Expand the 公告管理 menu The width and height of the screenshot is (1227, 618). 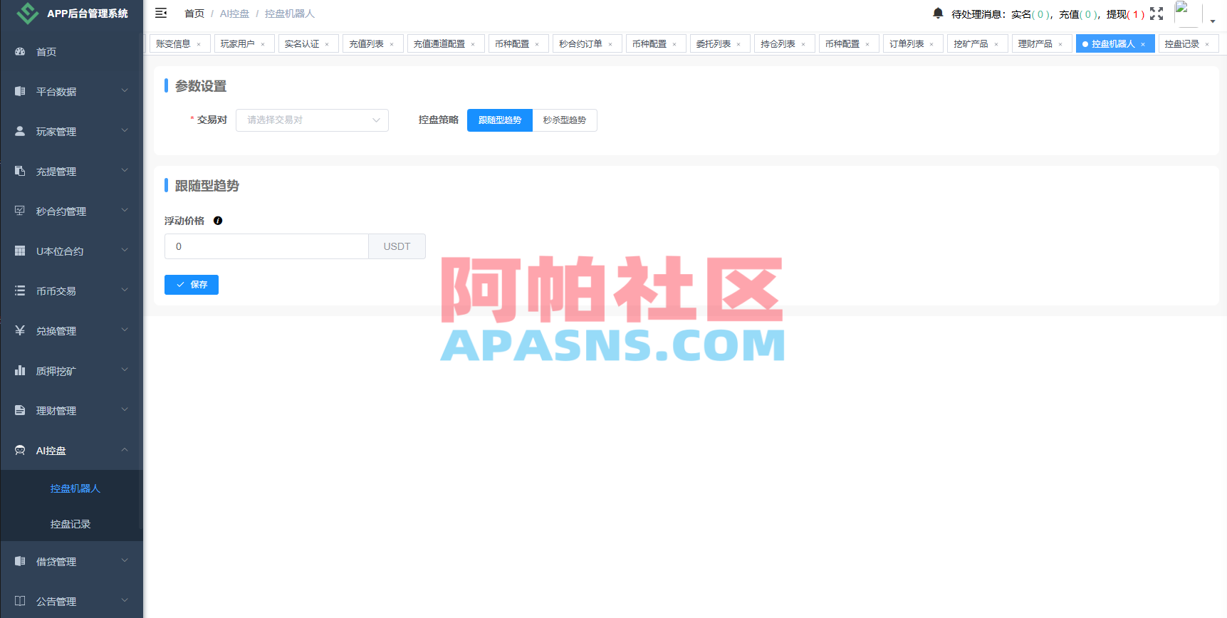(71, 601)
